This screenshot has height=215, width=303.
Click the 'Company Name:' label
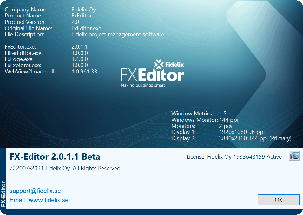coord(26,10)
